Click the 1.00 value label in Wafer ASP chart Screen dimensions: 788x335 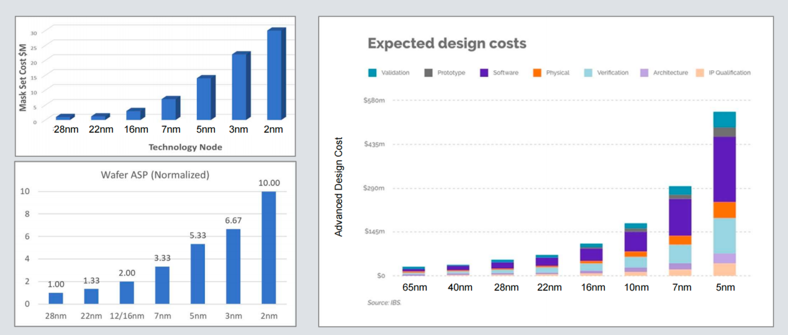click(x=57, y=285)
